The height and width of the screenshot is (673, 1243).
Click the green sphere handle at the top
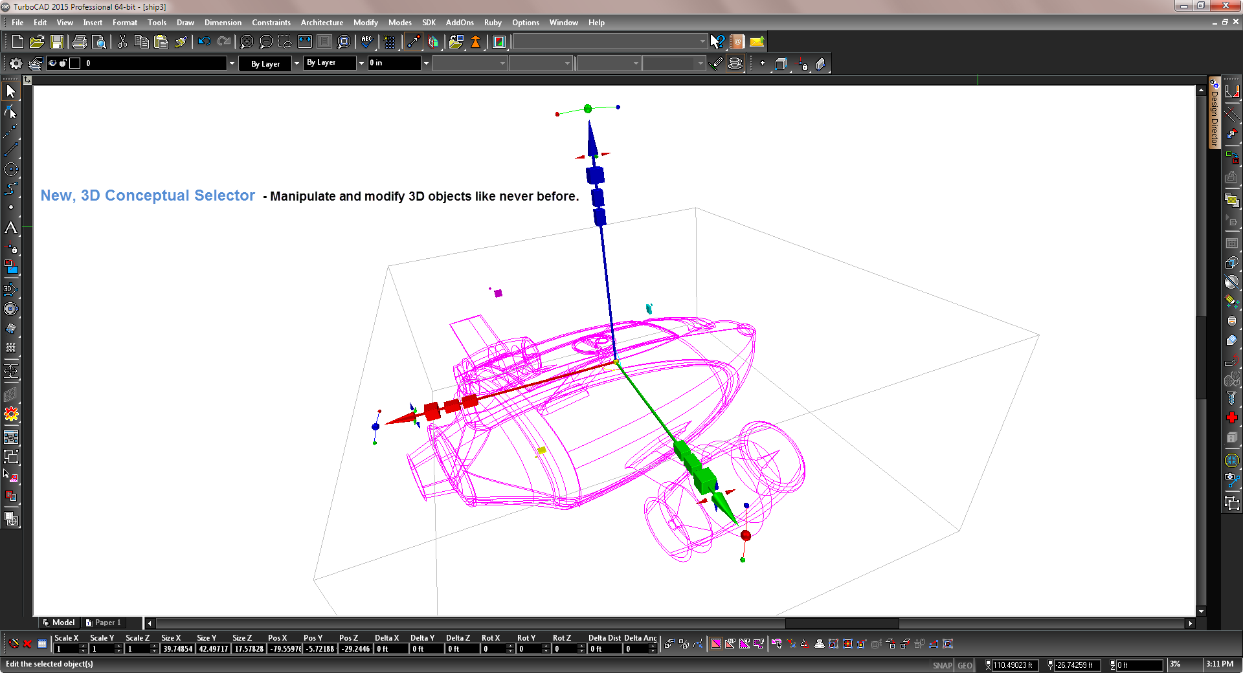pos(588,109)
